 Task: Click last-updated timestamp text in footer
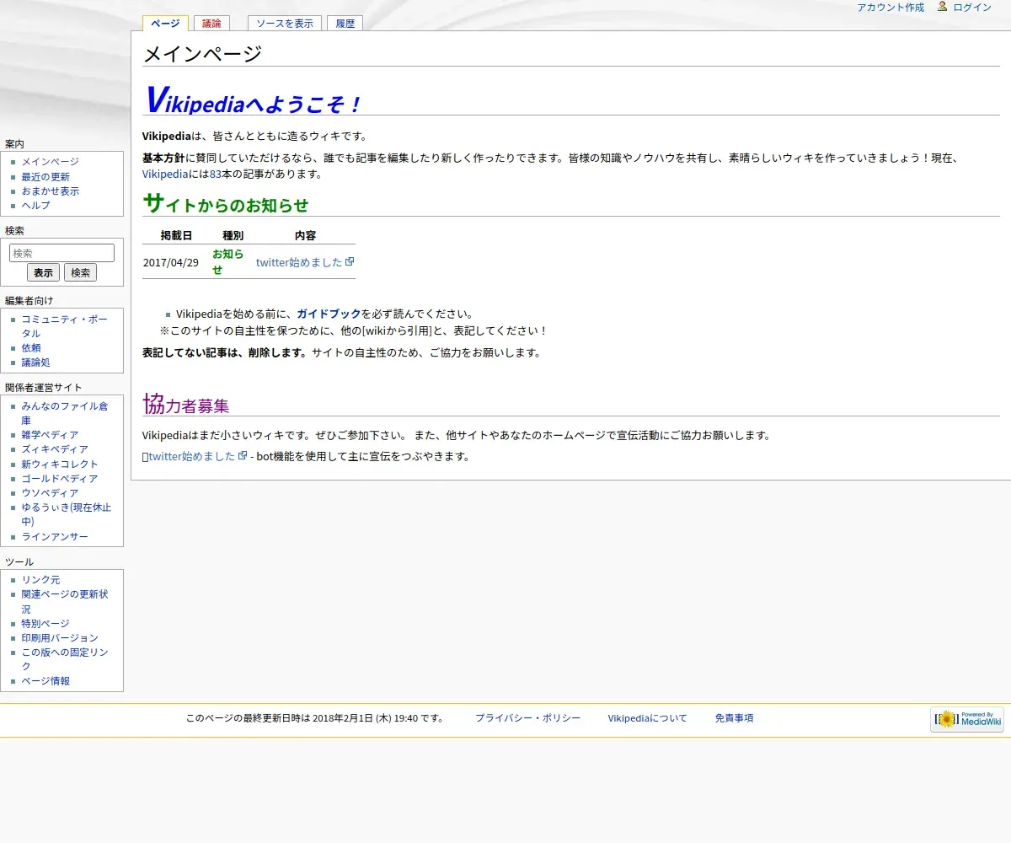pos(315,718)
